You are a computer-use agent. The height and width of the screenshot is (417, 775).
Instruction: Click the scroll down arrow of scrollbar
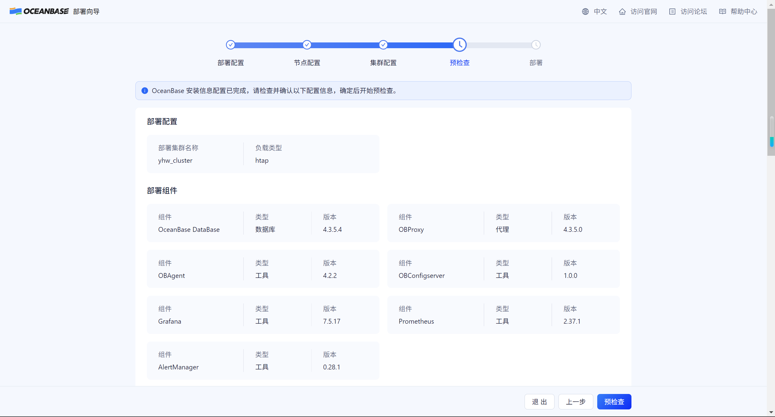tap(771, 412)
